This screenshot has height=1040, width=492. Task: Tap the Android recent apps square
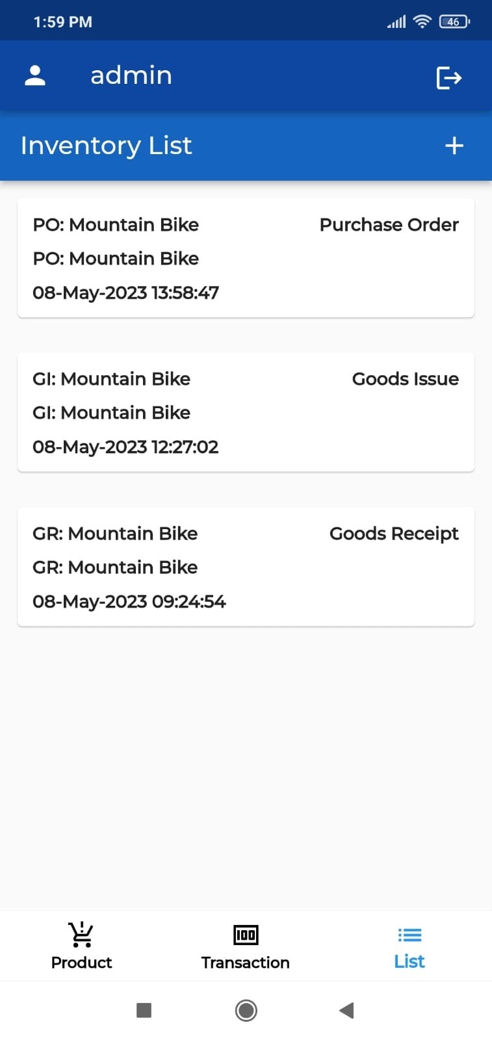coord(144,1010)
